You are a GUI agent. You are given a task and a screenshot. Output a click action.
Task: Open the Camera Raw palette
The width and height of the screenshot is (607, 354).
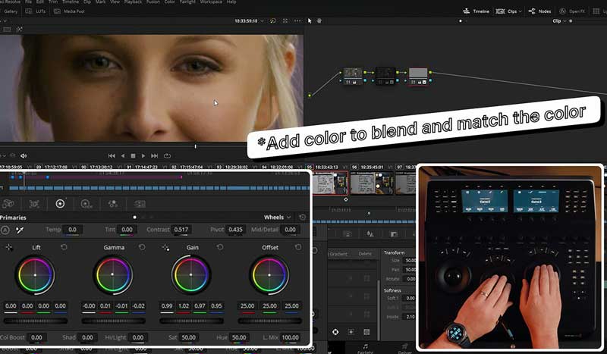8,204
